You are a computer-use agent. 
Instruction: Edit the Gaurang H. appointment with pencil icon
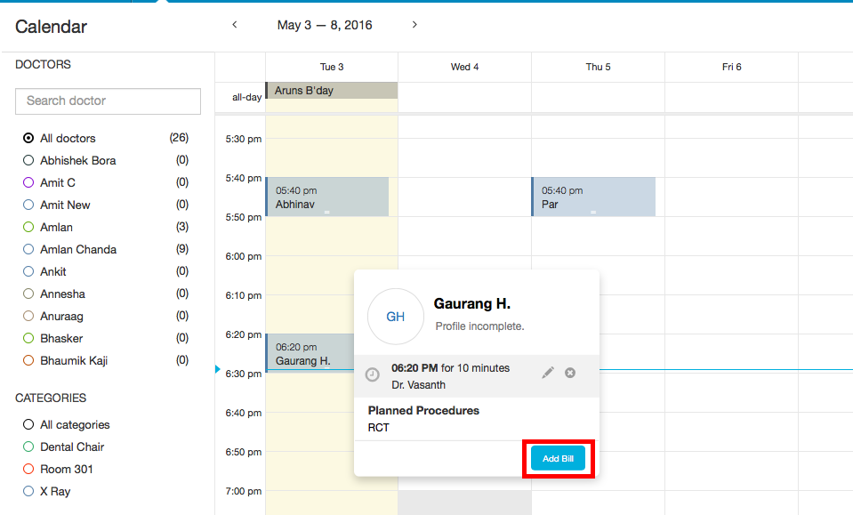pyautogui.click(x=548, y=373)
